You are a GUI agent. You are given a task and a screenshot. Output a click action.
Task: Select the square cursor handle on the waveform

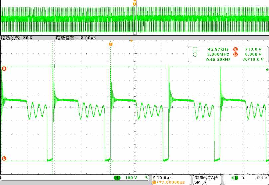[53, 66]
